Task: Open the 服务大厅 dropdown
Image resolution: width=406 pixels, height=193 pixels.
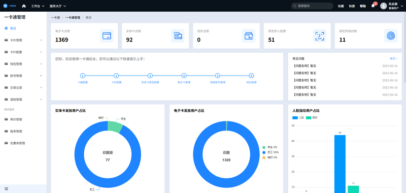Action: click(x=58, y=6)
